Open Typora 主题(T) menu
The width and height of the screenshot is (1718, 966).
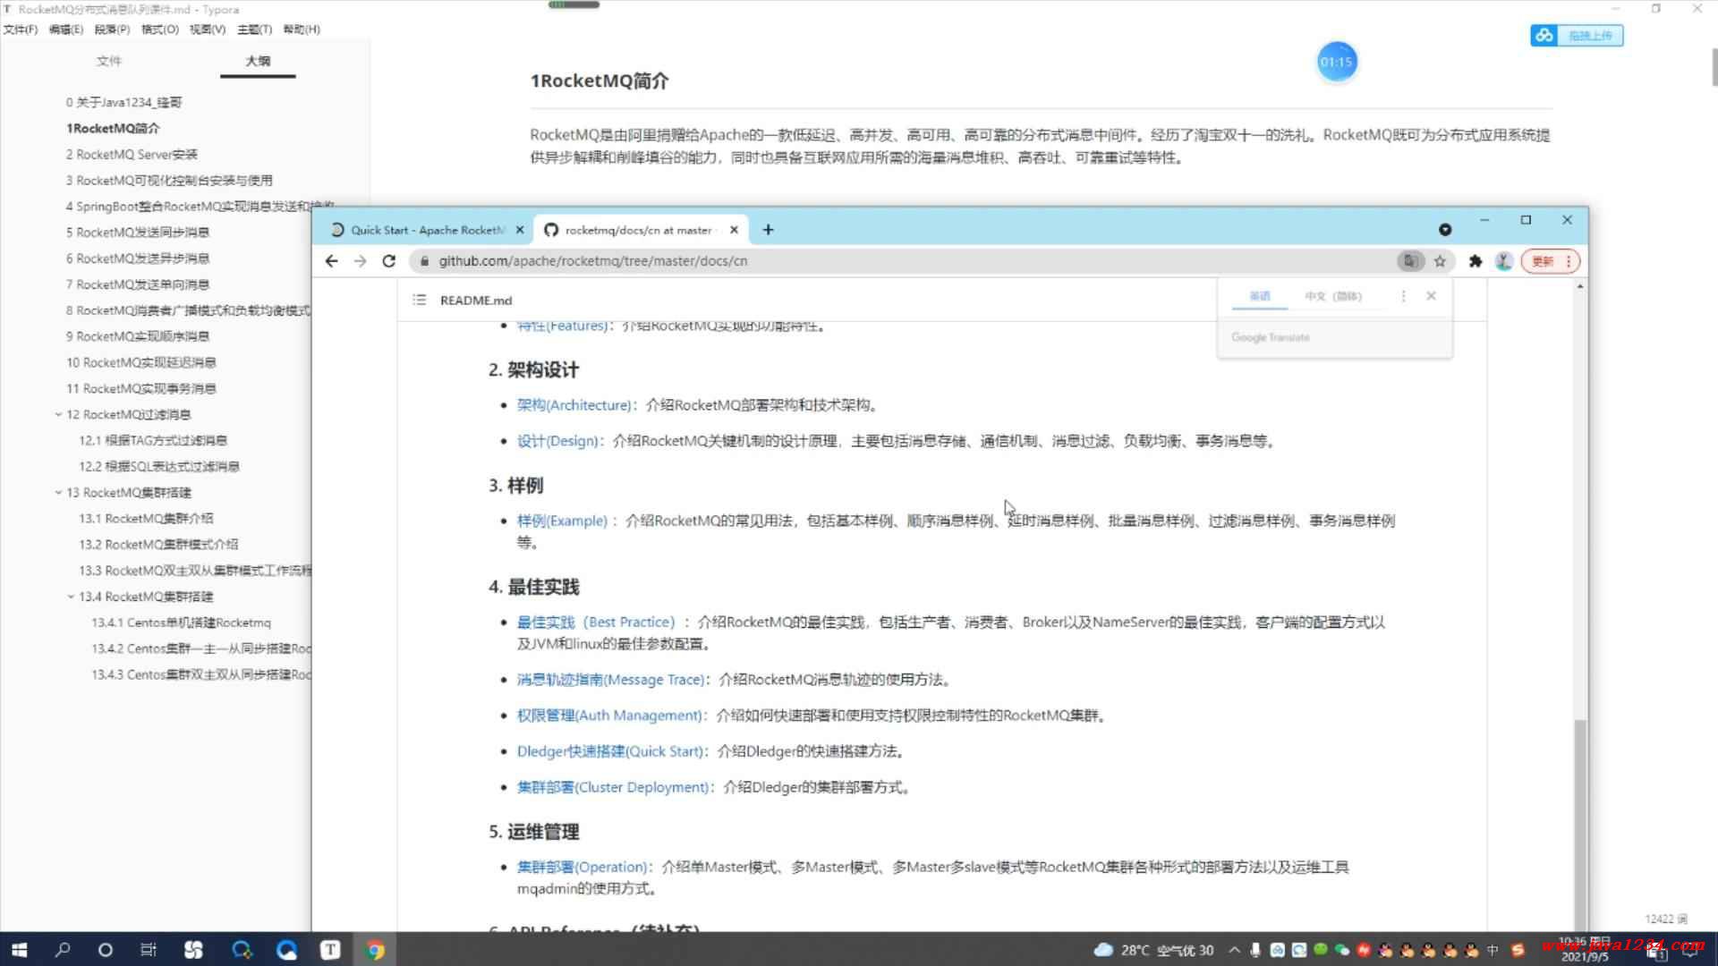pos(254,30)
